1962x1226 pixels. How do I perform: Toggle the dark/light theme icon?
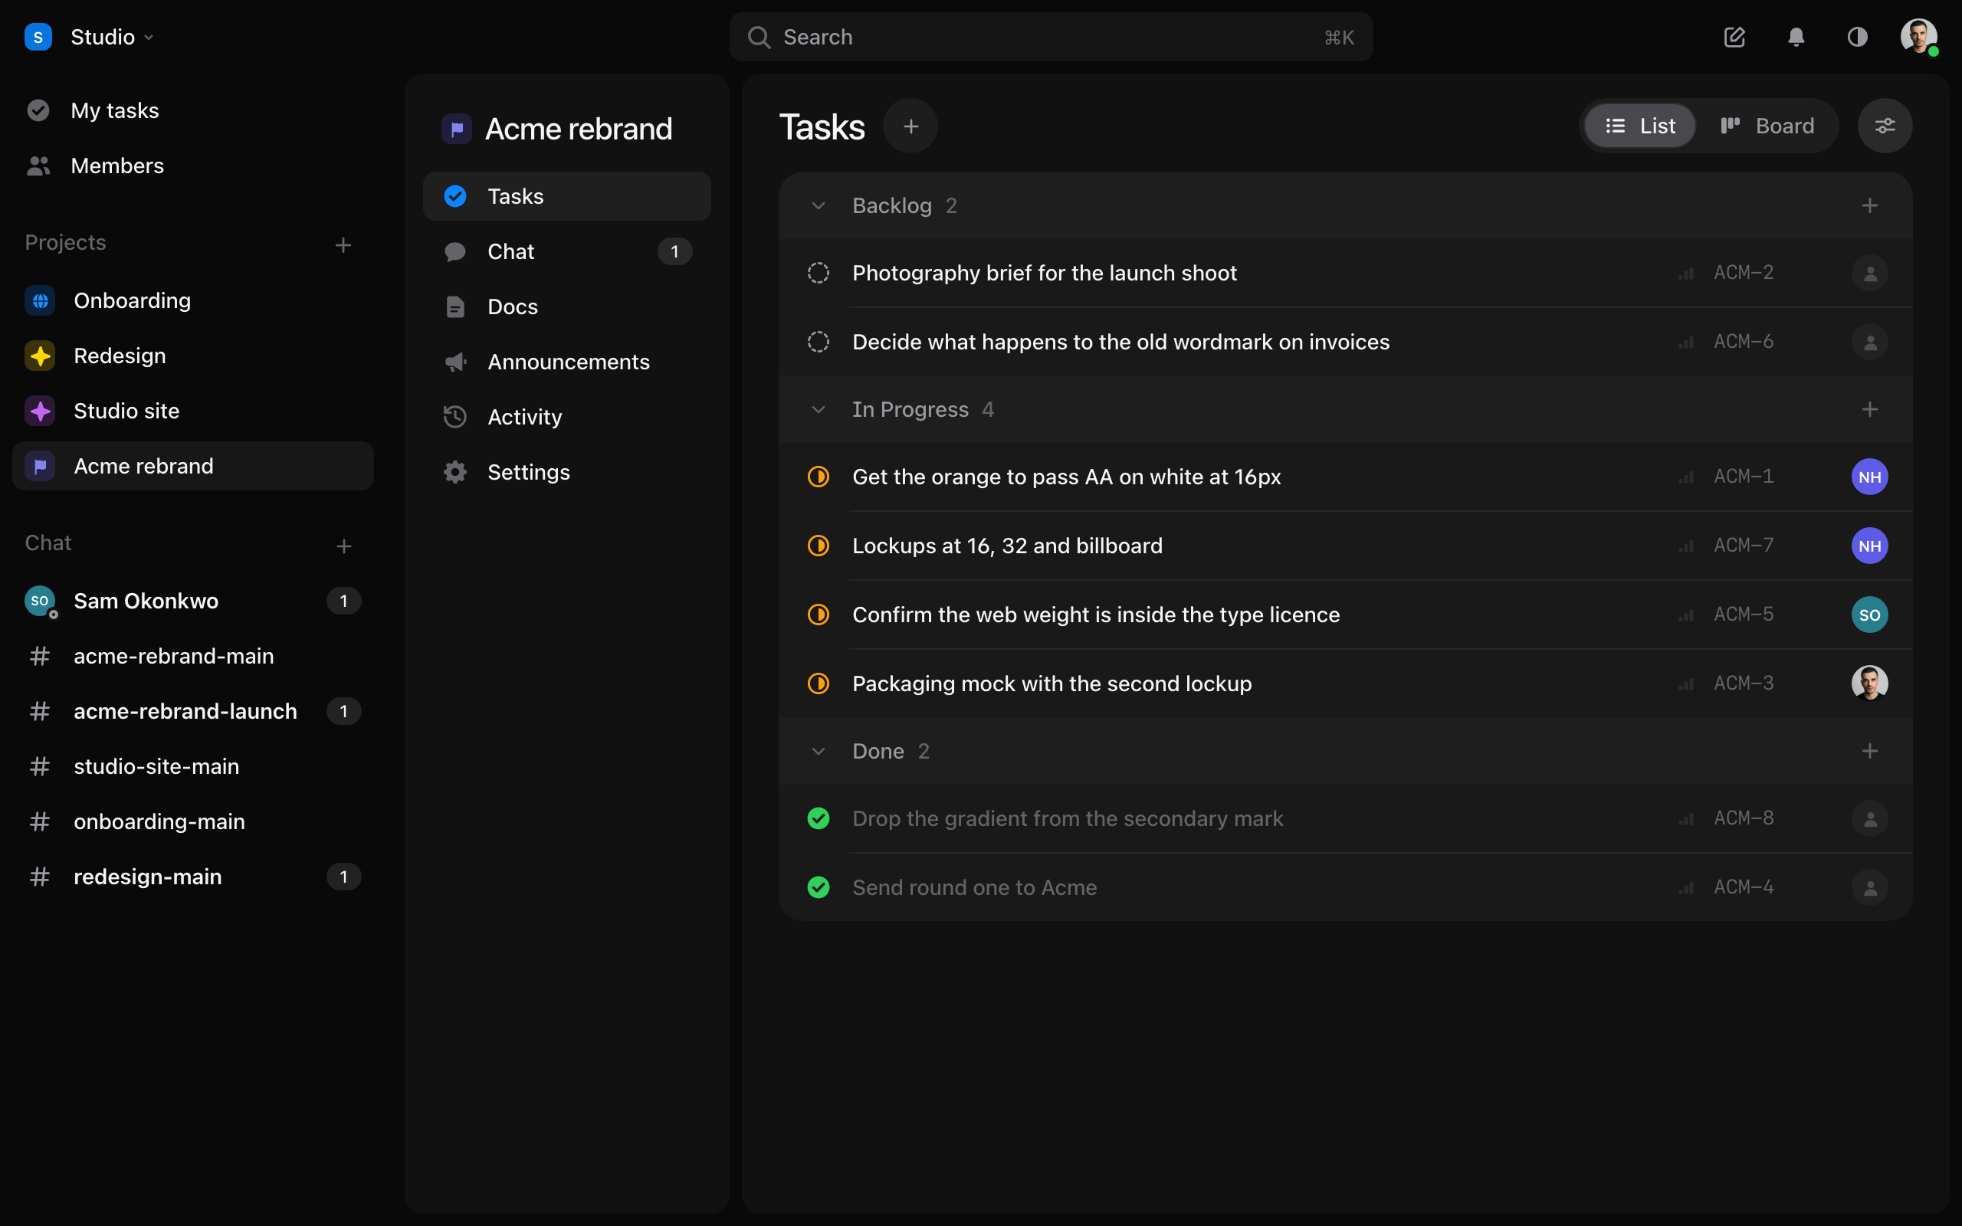point(1858,38)
